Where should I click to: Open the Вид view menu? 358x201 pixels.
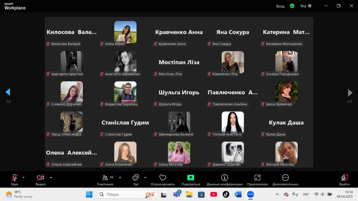(x=306, y=6)
